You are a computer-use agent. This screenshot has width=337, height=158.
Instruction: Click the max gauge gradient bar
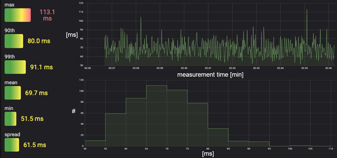click(17, 15)
